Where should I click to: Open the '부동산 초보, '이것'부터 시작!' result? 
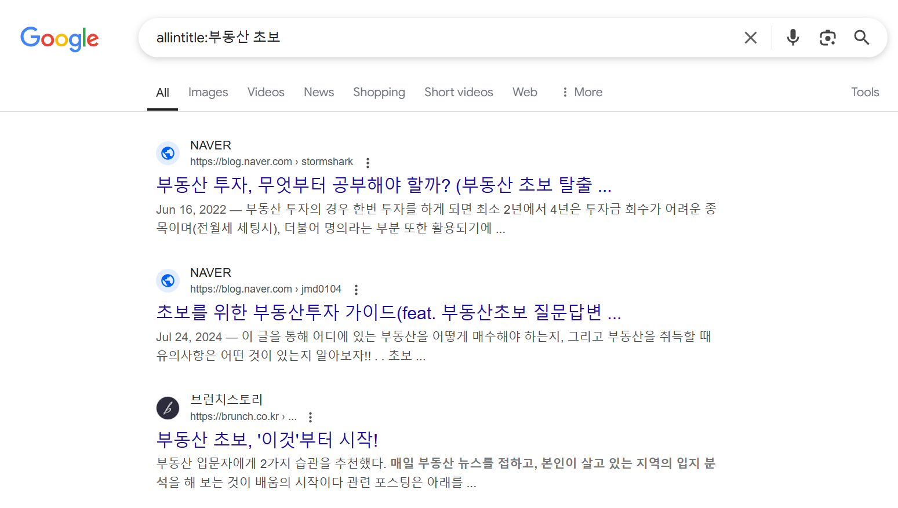pyautogui.click(x=267, y=440)
